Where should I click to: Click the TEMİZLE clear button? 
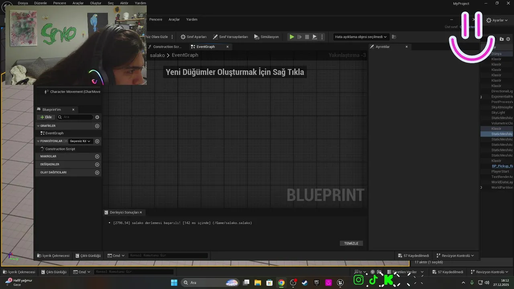point(351,243)
